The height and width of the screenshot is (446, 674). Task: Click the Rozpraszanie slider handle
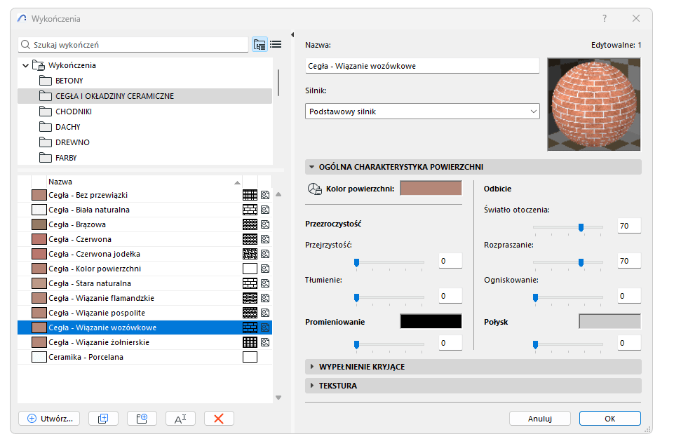581,262
